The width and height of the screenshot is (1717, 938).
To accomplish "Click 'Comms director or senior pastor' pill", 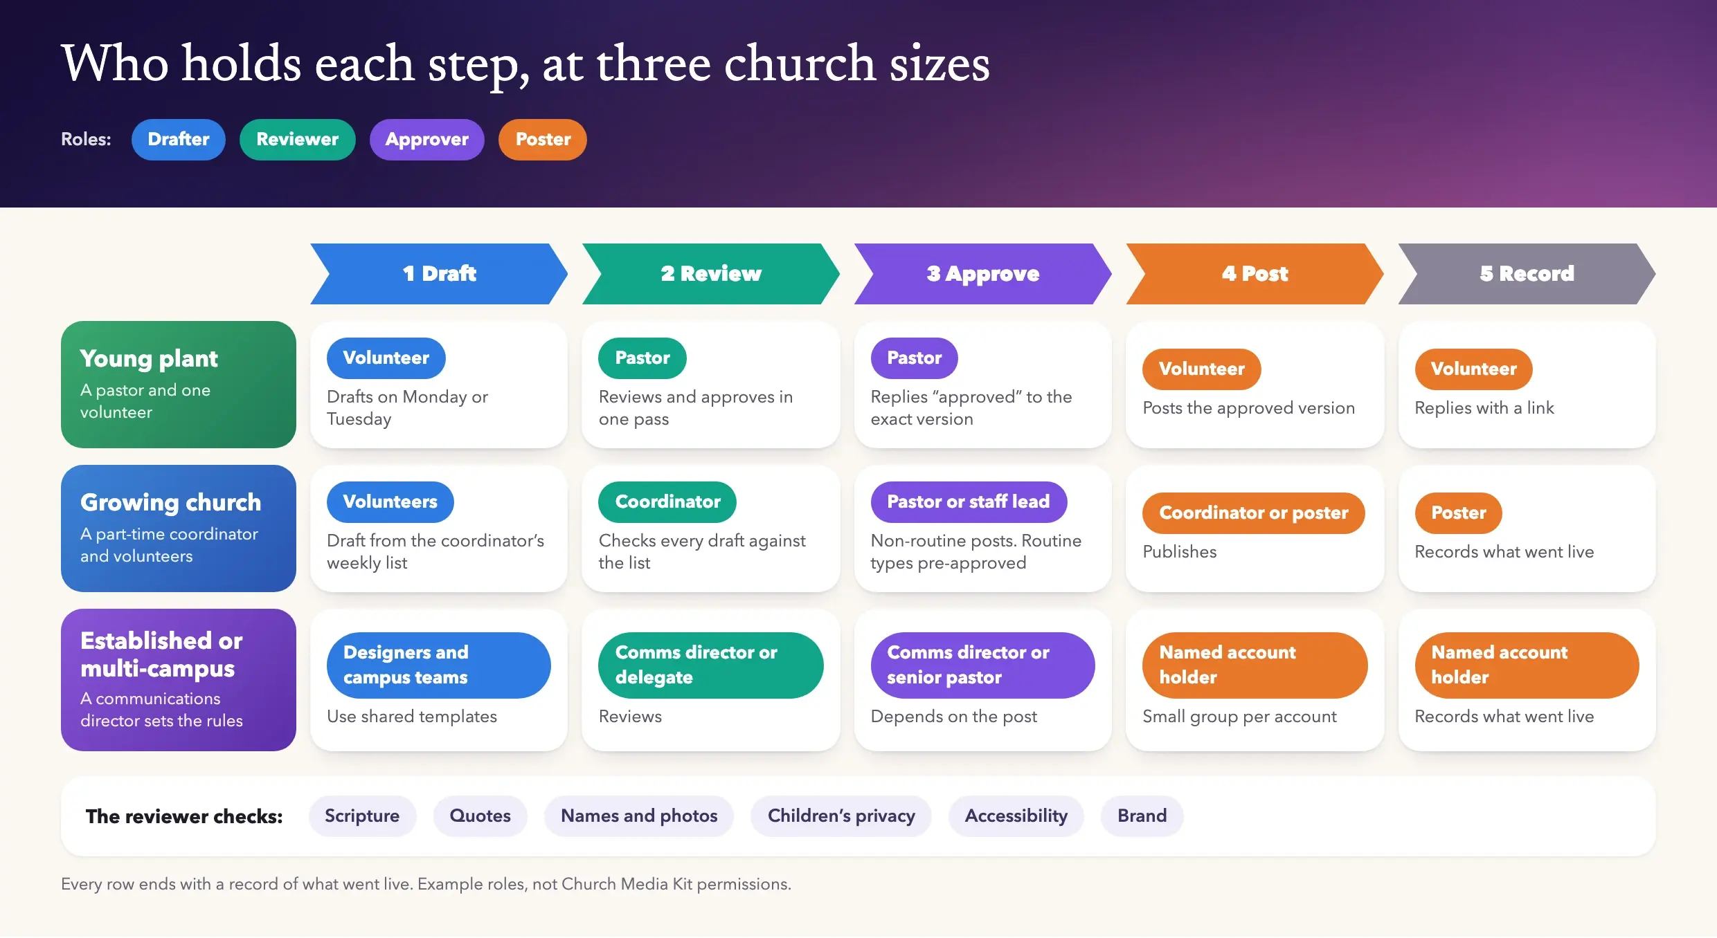I will [x=983, y=665].
